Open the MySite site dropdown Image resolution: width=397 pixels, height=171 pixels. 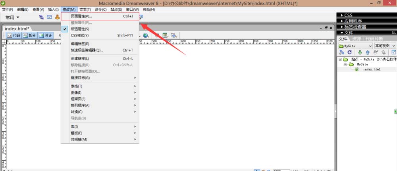coord(355,46)
